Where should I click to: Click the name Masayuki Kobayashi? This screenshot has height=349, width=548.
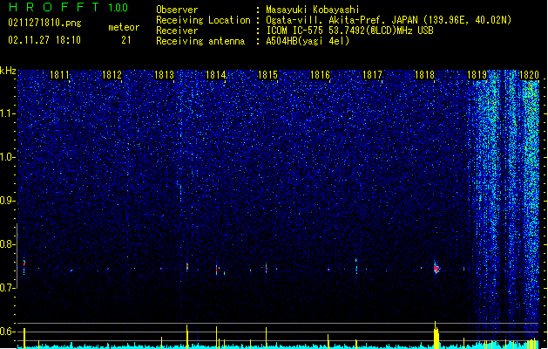pyautogui.click(x=313, y=10)
